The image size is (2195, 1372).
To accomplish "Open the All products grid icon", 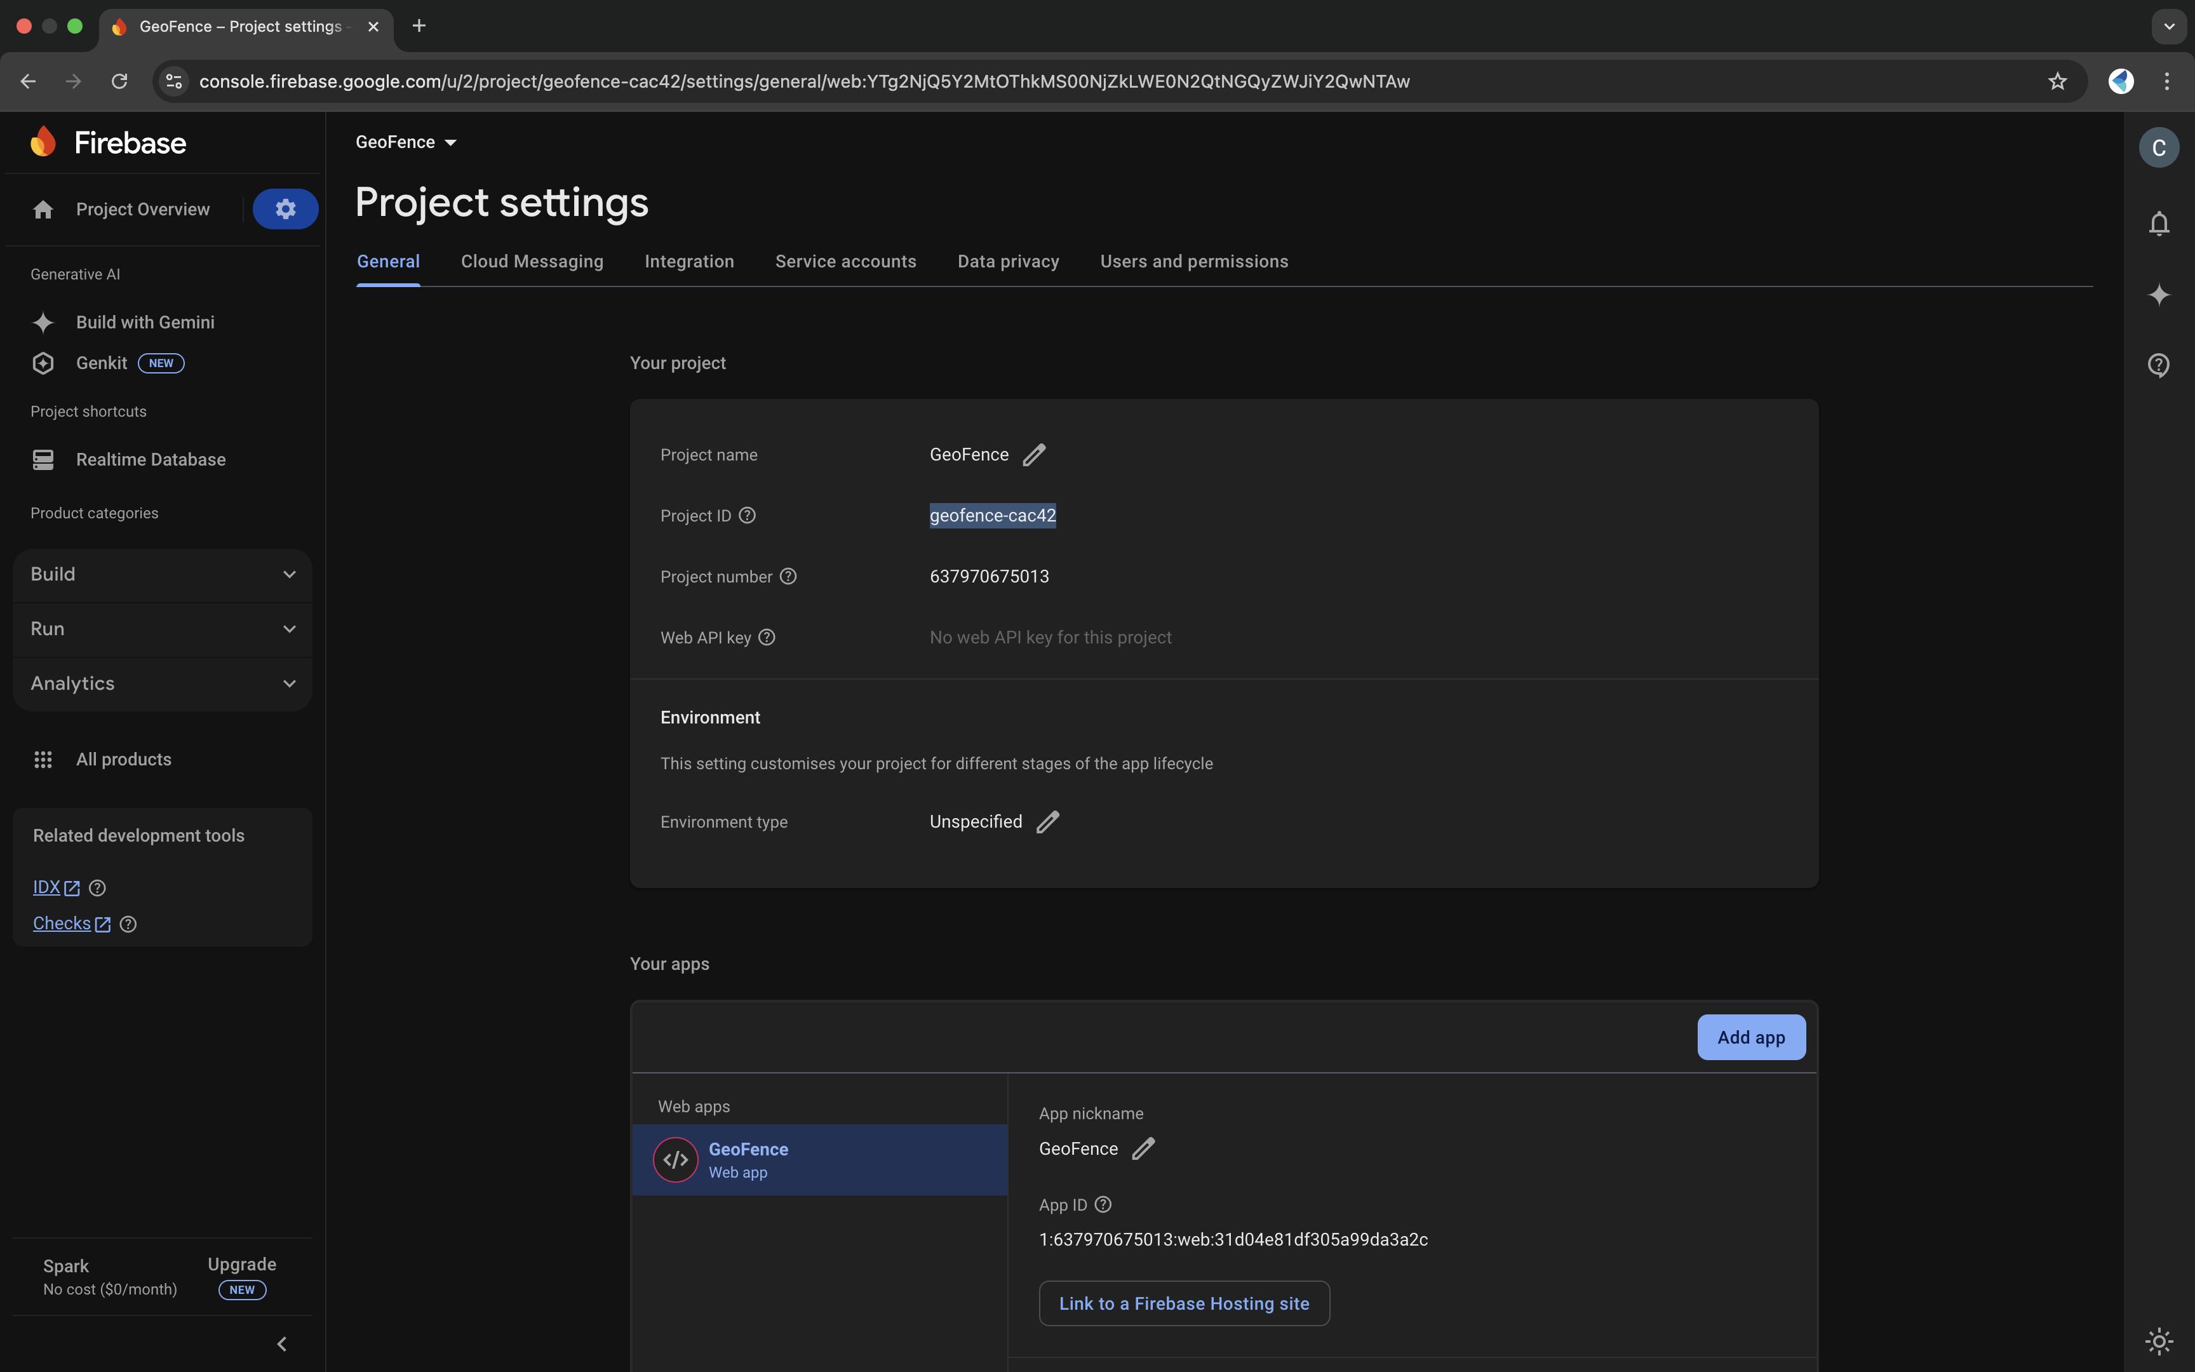I will click(43, 758).
